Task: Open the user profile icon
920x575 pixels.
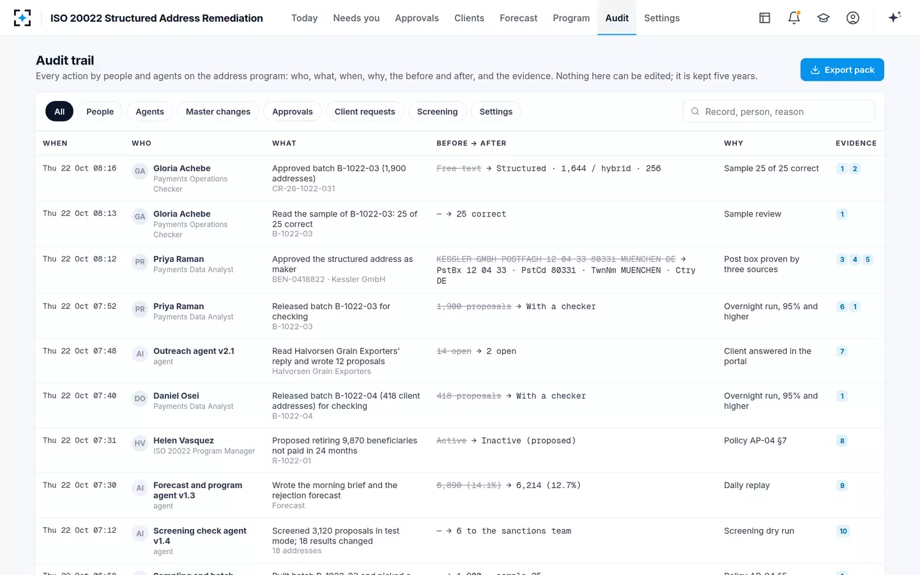Action: (x=853, y=18)
